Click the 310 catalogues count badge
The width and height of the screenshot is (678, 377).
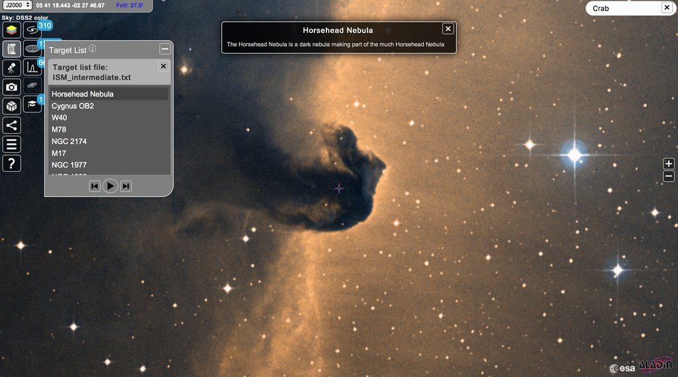[x=45, y=26]
